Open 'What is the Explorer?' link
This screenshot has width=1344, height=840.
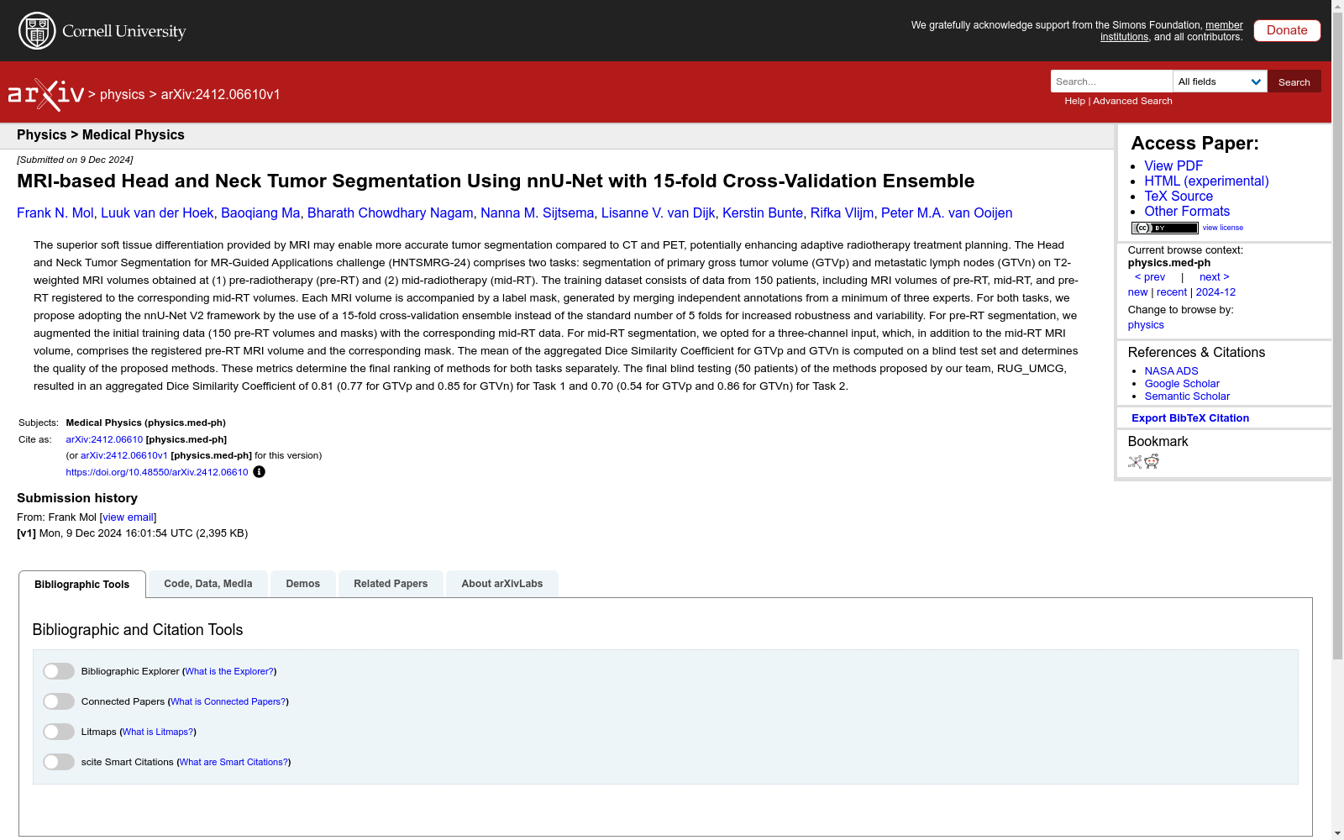point(229,671)
